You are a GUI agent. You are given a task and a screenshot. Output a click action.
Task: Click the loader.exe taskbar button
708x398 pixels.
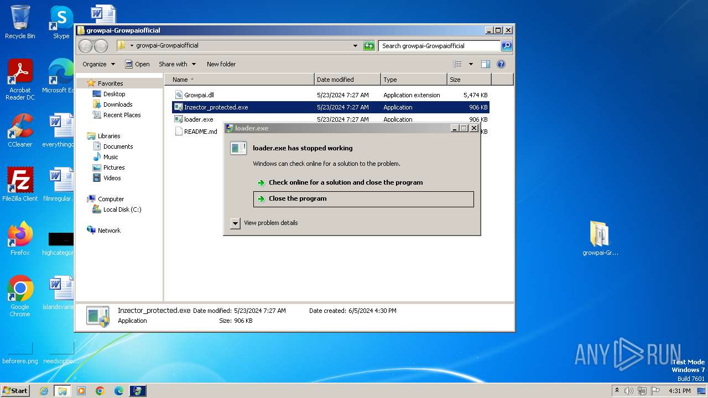coord(137,391)
